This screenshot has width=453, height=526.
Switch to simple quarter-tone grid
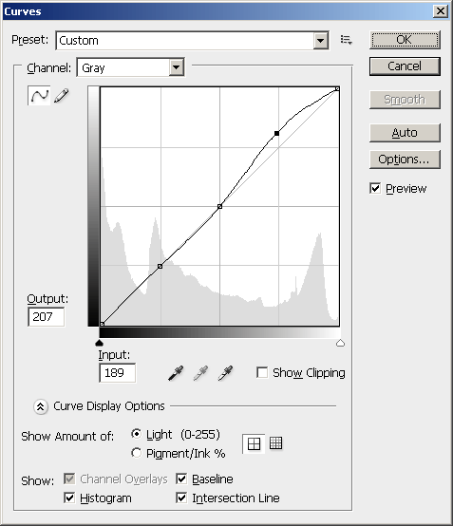(254, 443)
